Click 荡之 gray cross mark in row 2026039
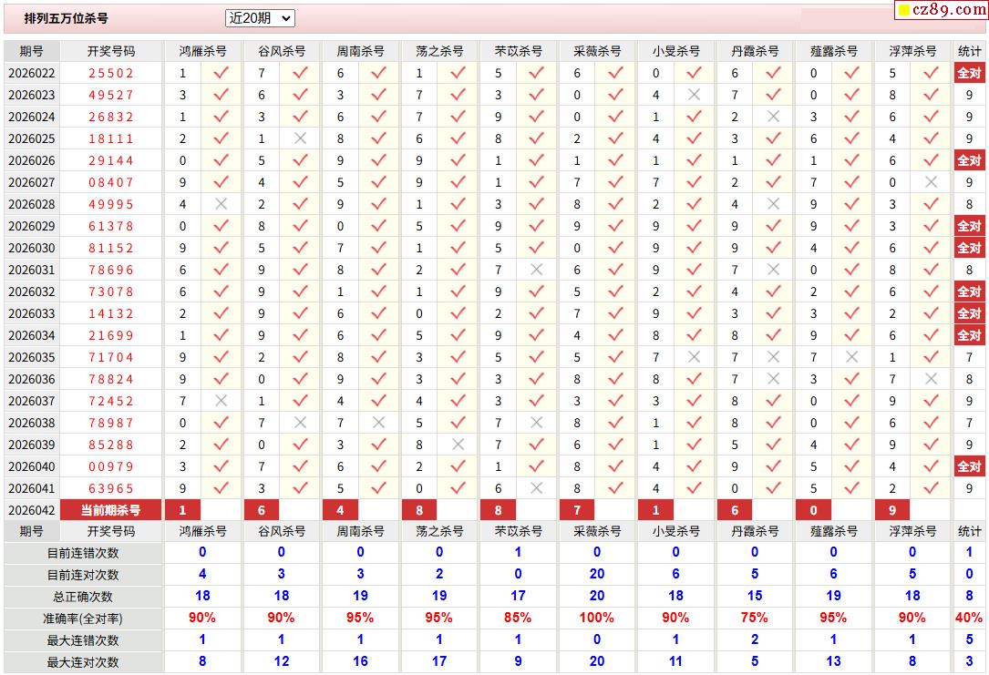 click(x=458, y=445)
